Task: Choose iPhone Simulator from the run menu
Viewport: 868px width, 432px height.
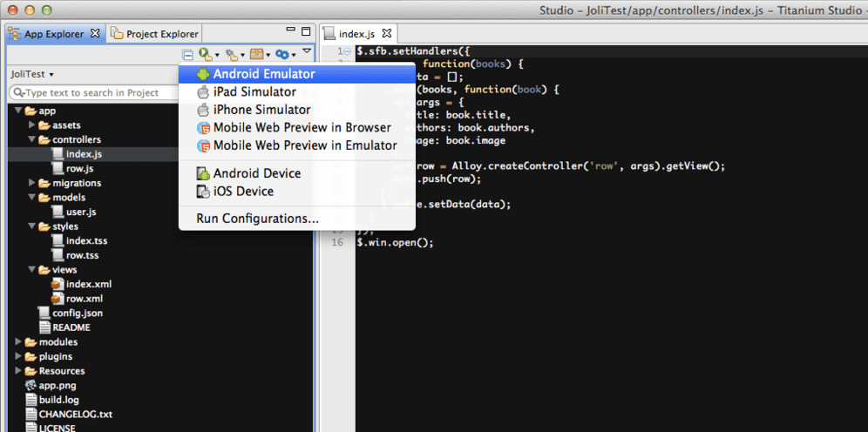Action: 297,110
